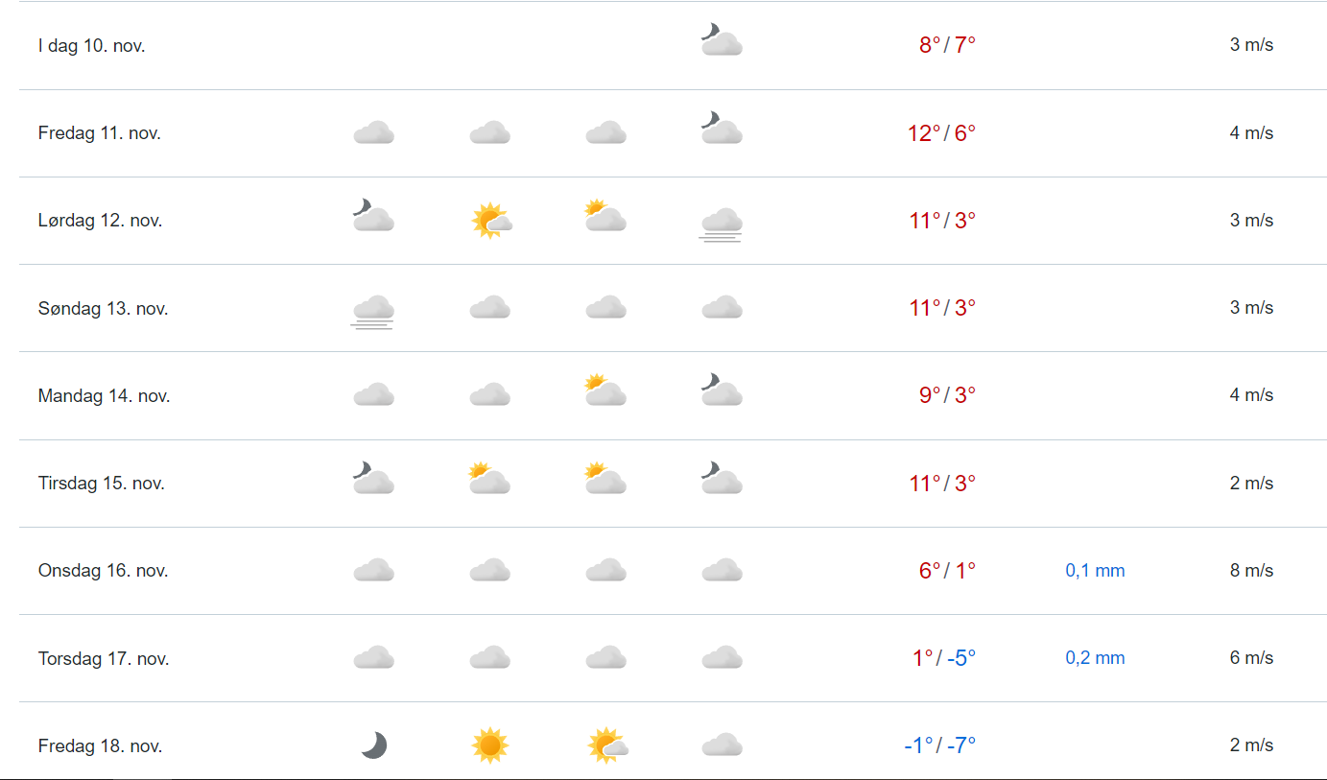Image resolution: width=1327 pixels, height=780 pixels.
Task: Click the Tirsdag 15. nov. date label
Action: click(x=102, y=483)
